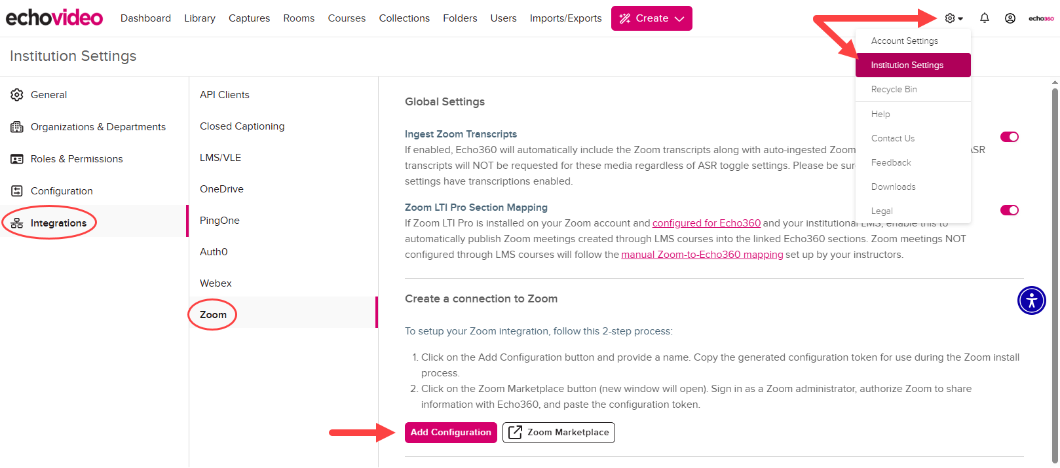This screenshot has height=468, width=1060.
Task: Open the accessibility widget icon
Action: (1031, 300)
